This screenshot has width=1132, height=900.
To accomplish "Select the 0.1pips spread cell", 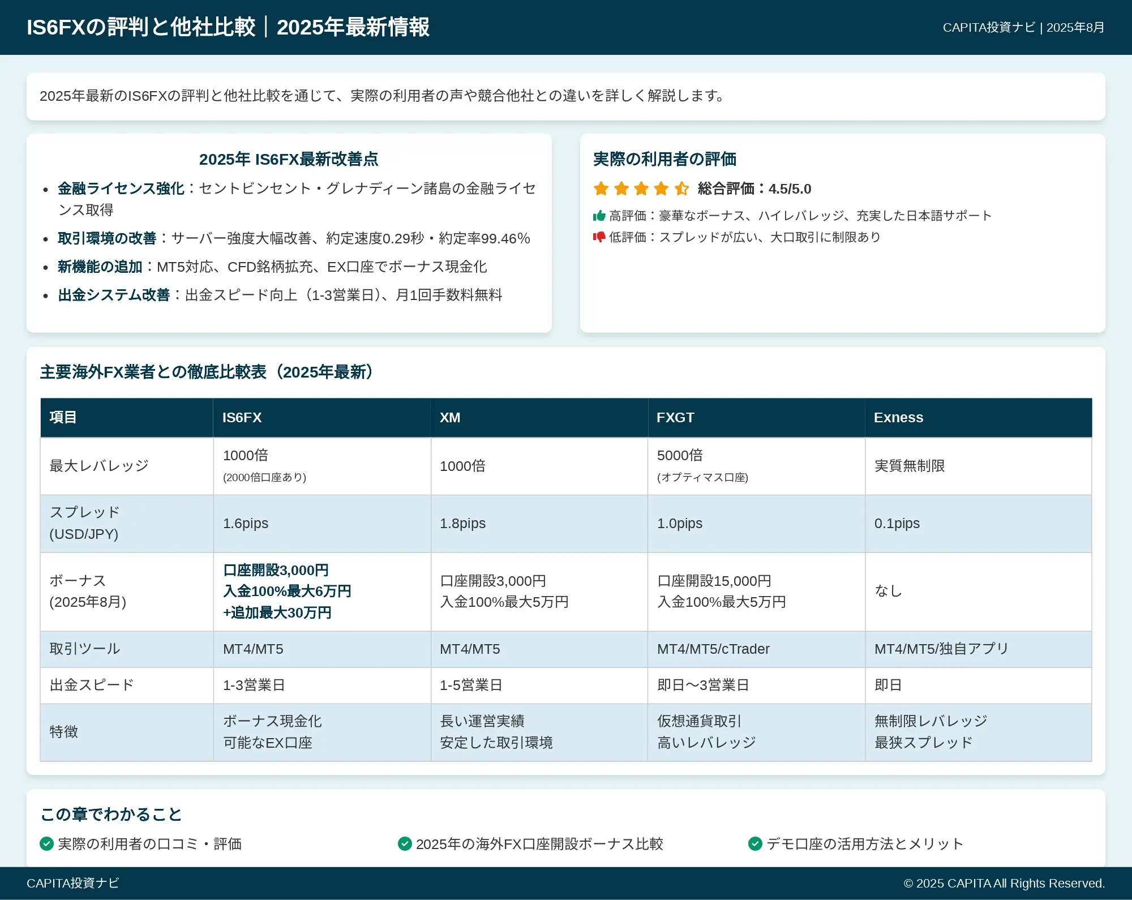I will 978,524.
